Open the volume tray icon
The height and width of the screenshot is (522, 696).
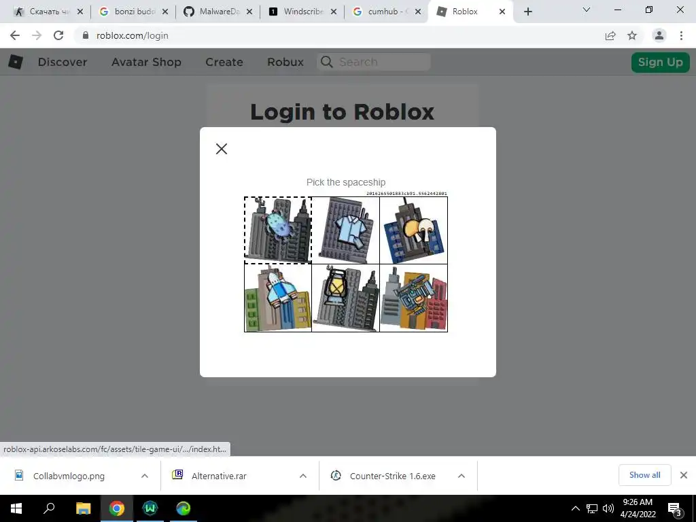(608, 508)
